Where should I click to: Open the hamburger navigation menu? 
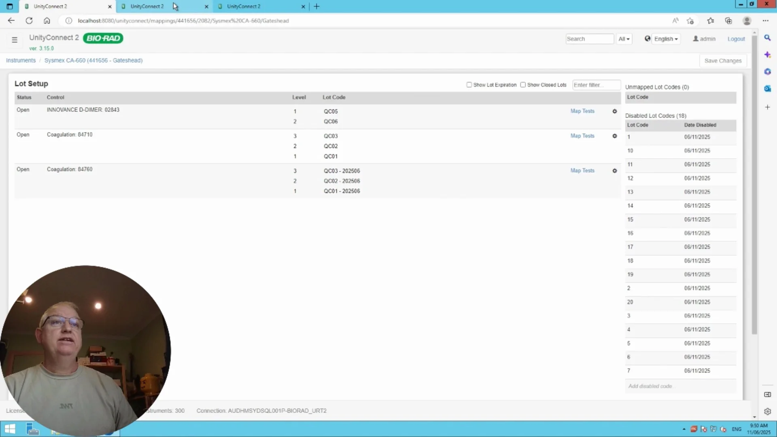pos(15,40)
